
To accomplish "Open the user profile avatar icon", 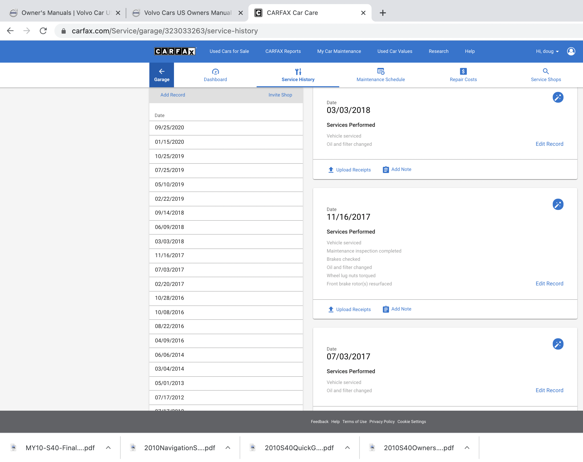I will (x=571, y=51).
